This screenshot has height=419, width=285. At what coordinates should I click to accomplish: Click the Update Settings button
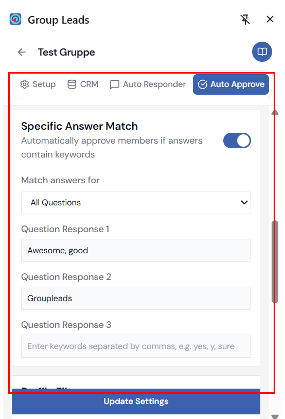tap(136, 401)
